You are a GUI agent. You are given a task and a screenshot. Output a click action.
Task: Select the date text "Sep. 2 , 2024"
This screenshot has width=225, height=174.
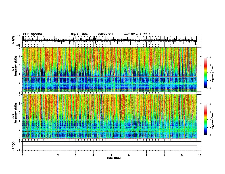coord(79,34)
